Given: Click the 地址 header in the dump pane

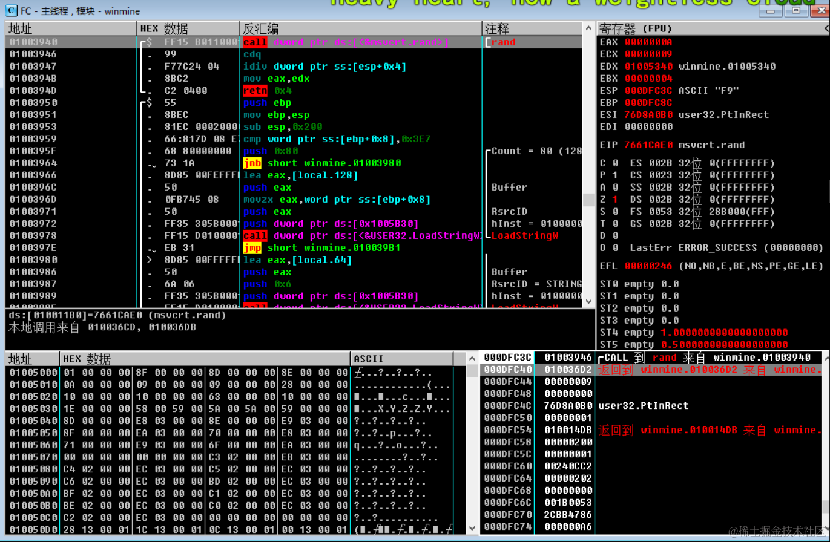Looking at the screenshot, I should pos(33,359).
